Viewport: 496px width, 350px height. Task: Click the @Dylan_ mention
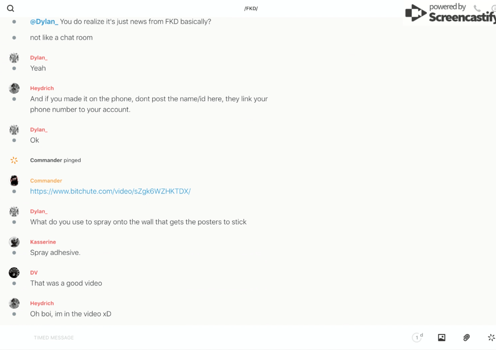(x=44, y=21)
